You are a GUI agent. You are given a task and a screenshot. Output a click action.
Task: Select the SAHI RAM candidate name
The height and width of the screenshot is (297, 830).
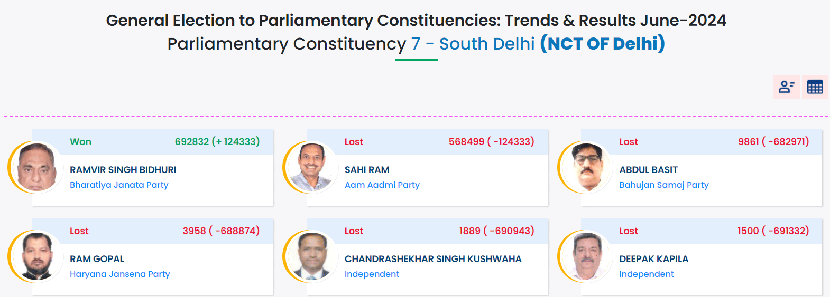pyautogui.click(x=367, y=170)
